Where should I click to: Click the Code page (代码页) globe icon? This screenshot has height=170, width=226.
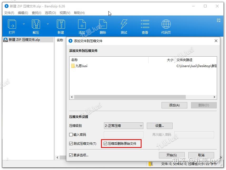coord(166,24)
